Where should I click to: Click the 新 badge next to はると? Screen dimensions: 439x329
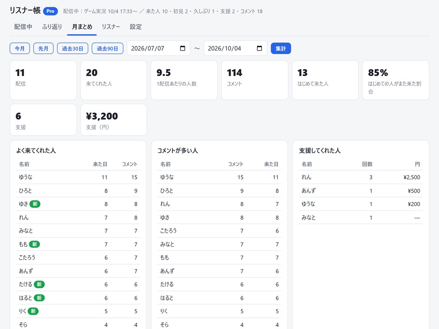tap(39, 298)
